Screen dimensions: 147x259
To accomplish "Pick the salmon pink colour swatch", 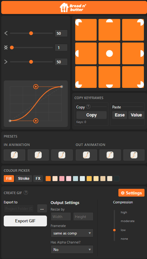I will click(x=62, y=179).
